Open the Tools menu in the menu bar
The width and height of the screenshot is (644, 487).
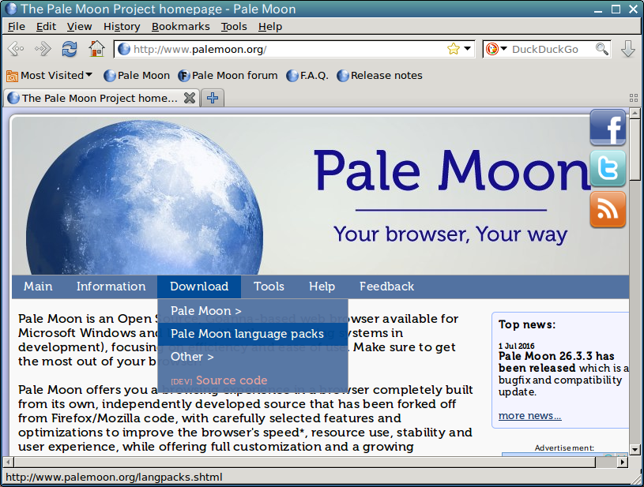[x=234, y=27]
